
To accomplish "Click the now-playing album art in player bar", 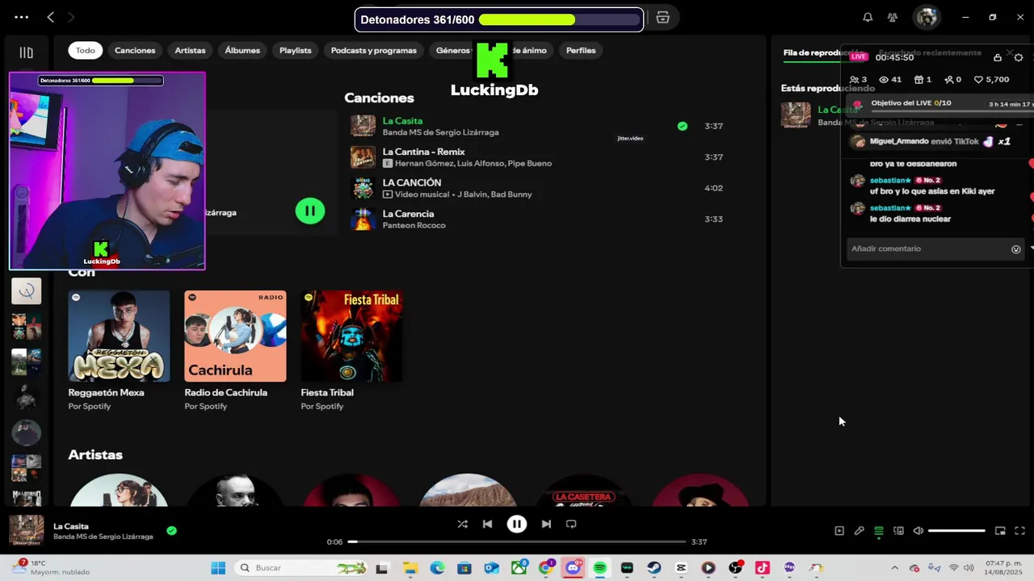I will pos(26,531).
